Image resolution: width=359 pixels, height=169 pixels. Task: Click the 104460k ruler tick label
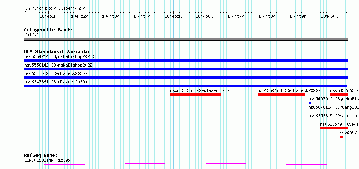(329, 16)
